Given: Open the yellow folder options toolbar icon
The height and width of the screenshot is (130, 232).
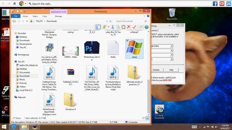Looking at the screenshot, I should point(105,27).
